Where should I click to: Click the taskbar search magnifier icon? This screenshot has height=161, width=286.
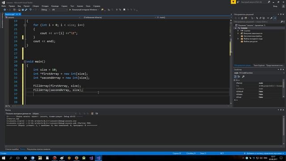pos(11,158)
